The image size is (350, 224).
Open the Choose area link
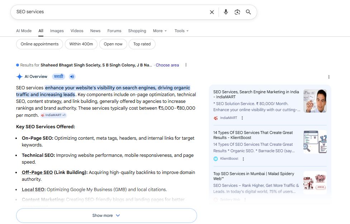pyautogui.click(x=167, y=65)
